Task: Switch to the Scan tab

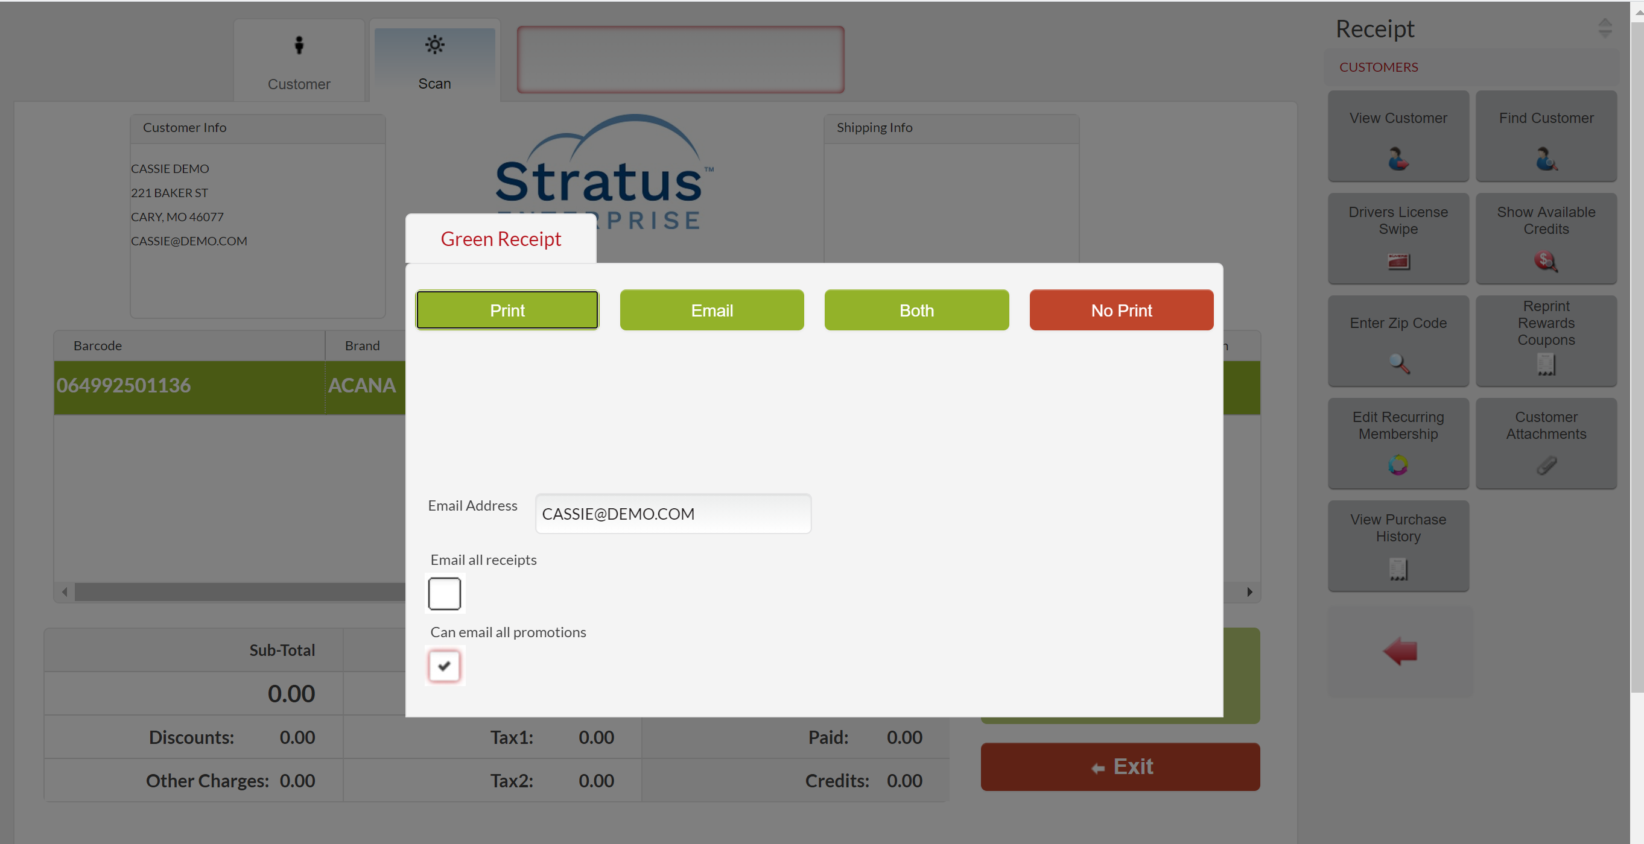Action: pyautogui.click(x=434, y=61)
